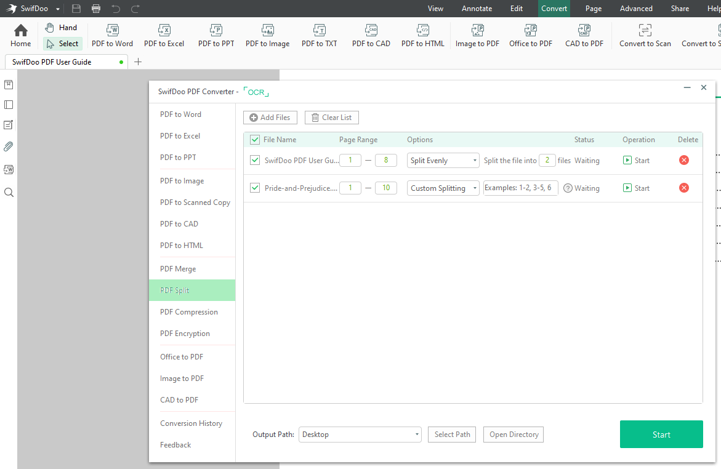Open the Share menu
The image size is (721, 469).
pos(680,8)
